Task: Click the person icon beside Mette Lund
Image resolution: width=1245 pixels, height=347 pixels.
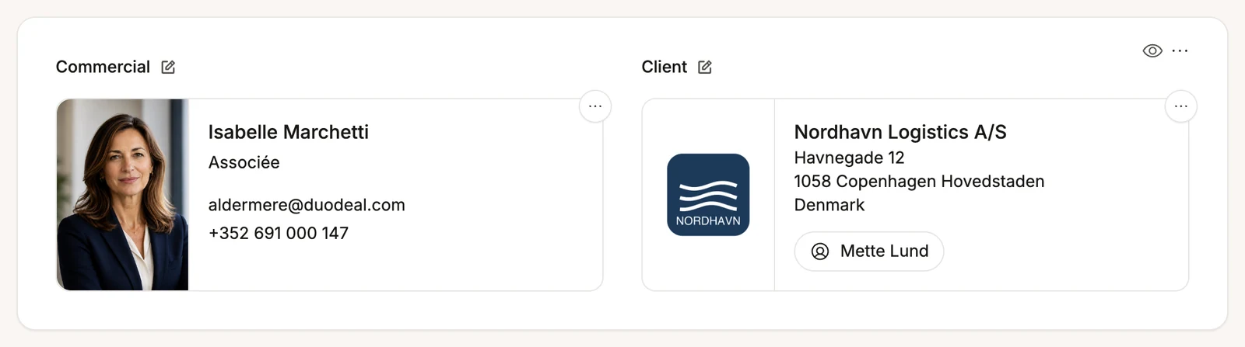Action: pos(820,252)
